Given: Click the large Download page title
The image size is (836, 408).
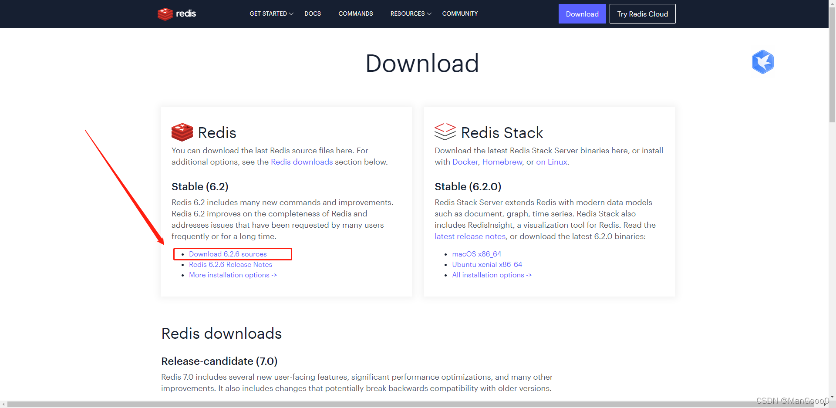Looking at the screenshot, I should point(422,64).
